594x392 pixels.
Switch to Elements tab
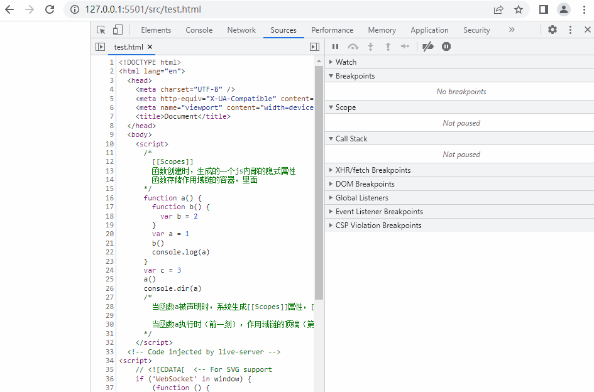coord(156,30)
